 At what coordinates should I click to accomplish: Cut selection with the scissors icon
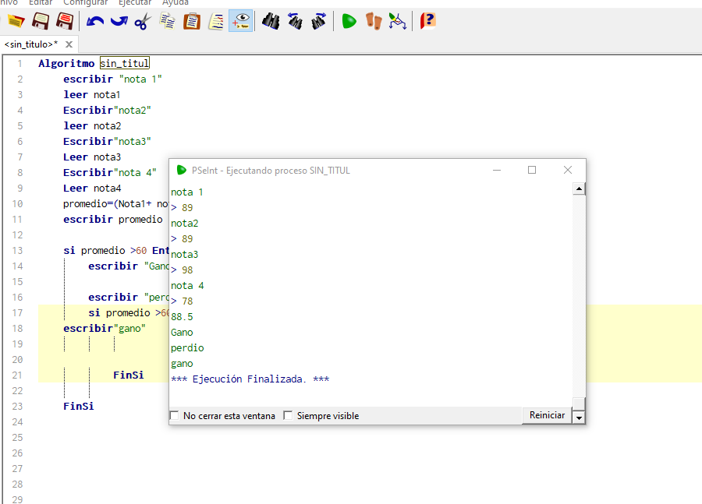coord(142,21)
